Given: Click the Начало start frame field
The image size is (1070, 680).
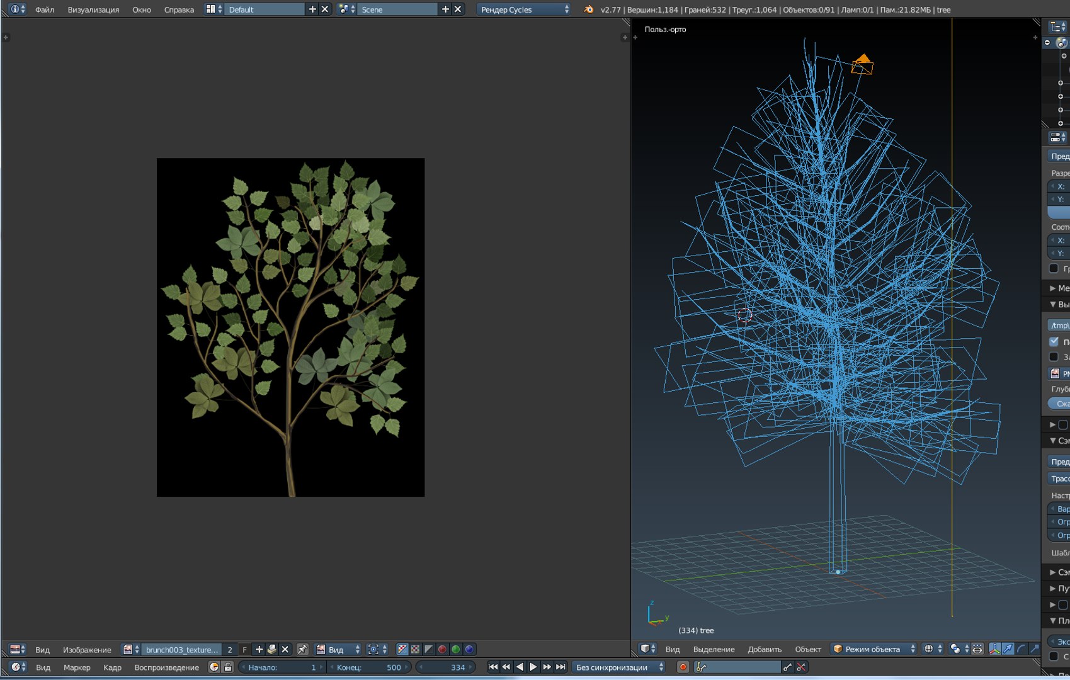Looking at the screenshot, I should [x=282, y=667].
